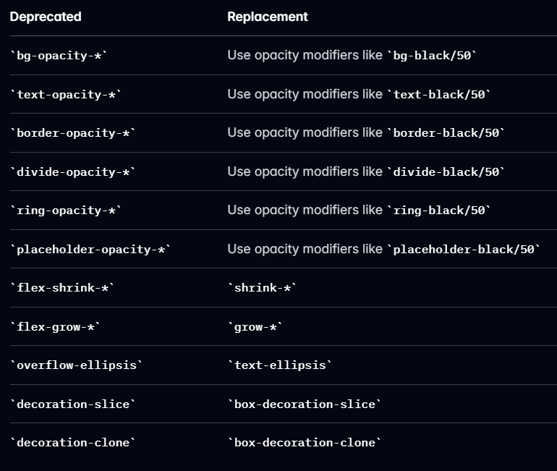The height and width of the screenshot is (471, 557).
Task: Click the Replacement column header
Action: (268, 17)
